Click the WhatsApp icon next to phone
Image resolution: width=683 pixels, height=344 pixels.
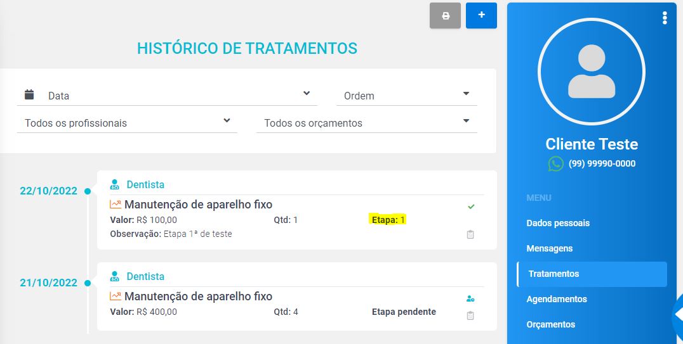point(556,164)
